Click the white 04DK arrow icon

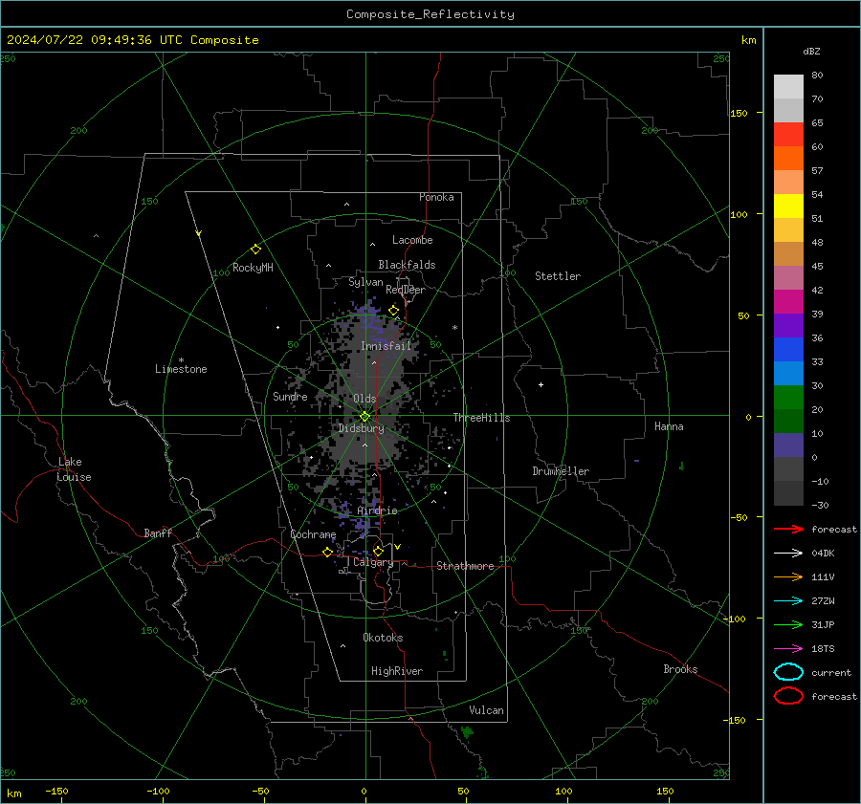788,554
